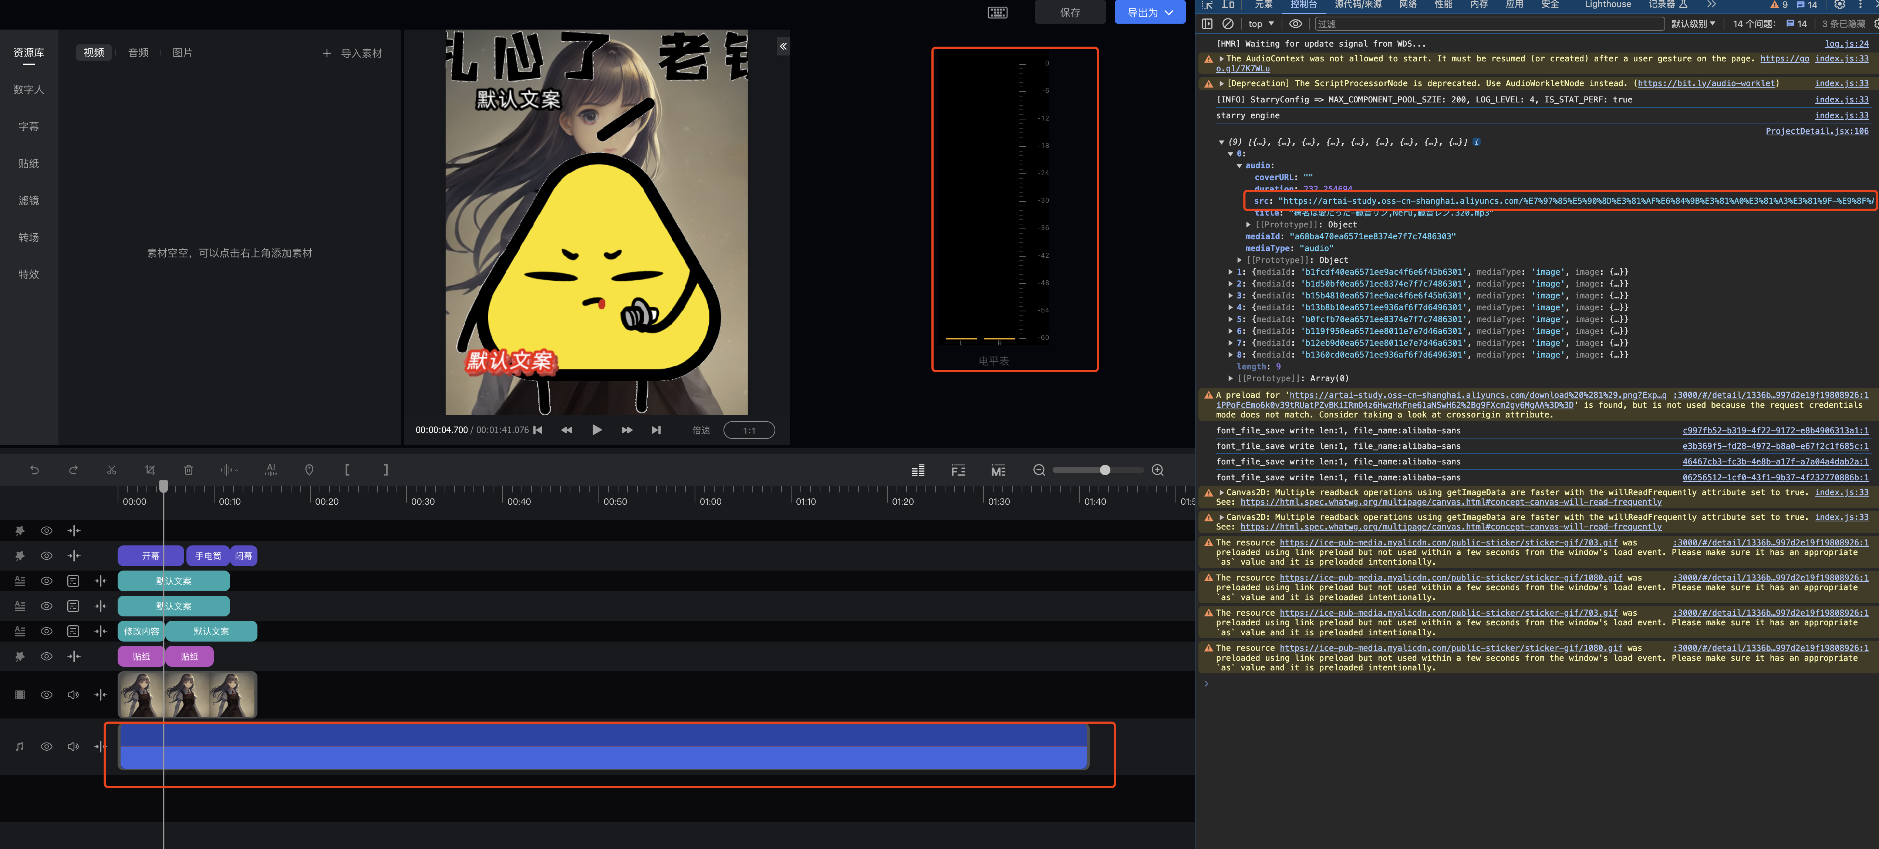The width and height of the screenshot is (1879, 849).
Task: Toggle visibility of the audio music track
Action: click(x=47, y=747)
